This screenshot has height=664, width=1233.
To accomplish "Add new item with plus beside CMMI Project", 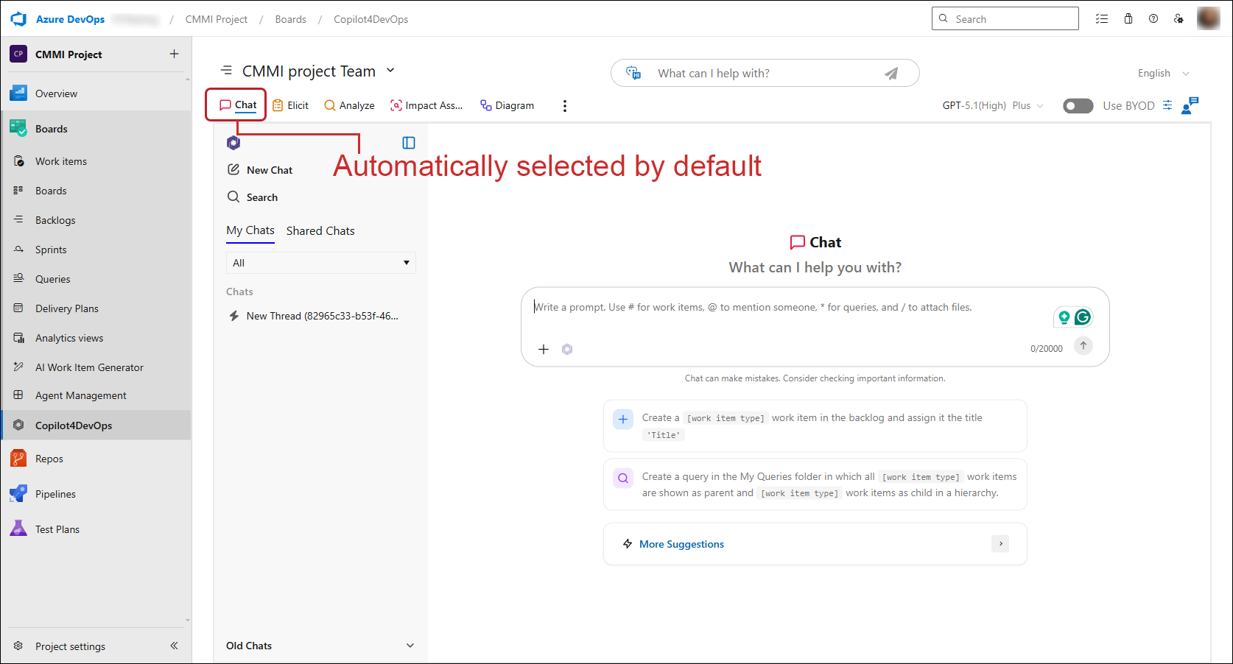I will (174, 54).
